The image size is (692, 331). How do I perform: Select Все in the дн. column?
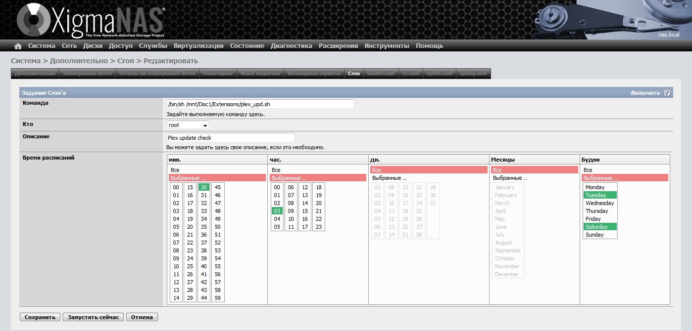429,170
